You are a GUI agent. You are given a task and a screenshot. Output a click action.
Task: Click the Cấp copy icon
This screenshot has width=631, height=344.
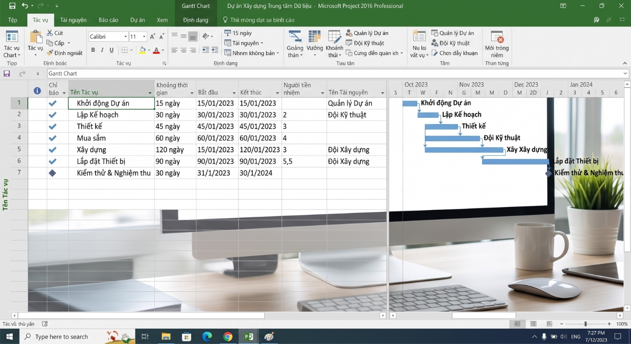coord(50,43)
